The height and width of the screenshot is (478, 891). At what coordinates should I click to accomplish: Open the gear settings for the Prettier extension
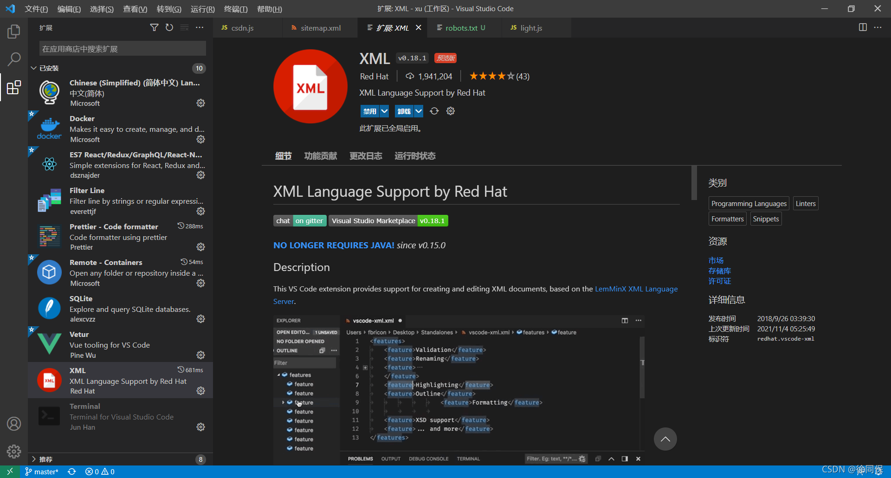coord(200,247)
